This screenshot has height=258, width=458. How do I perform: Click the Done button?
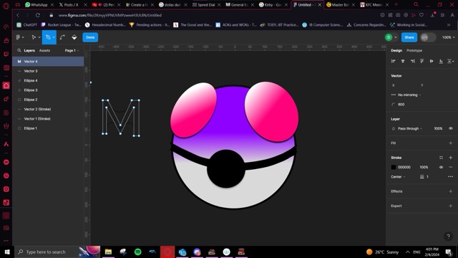(90, 37)
